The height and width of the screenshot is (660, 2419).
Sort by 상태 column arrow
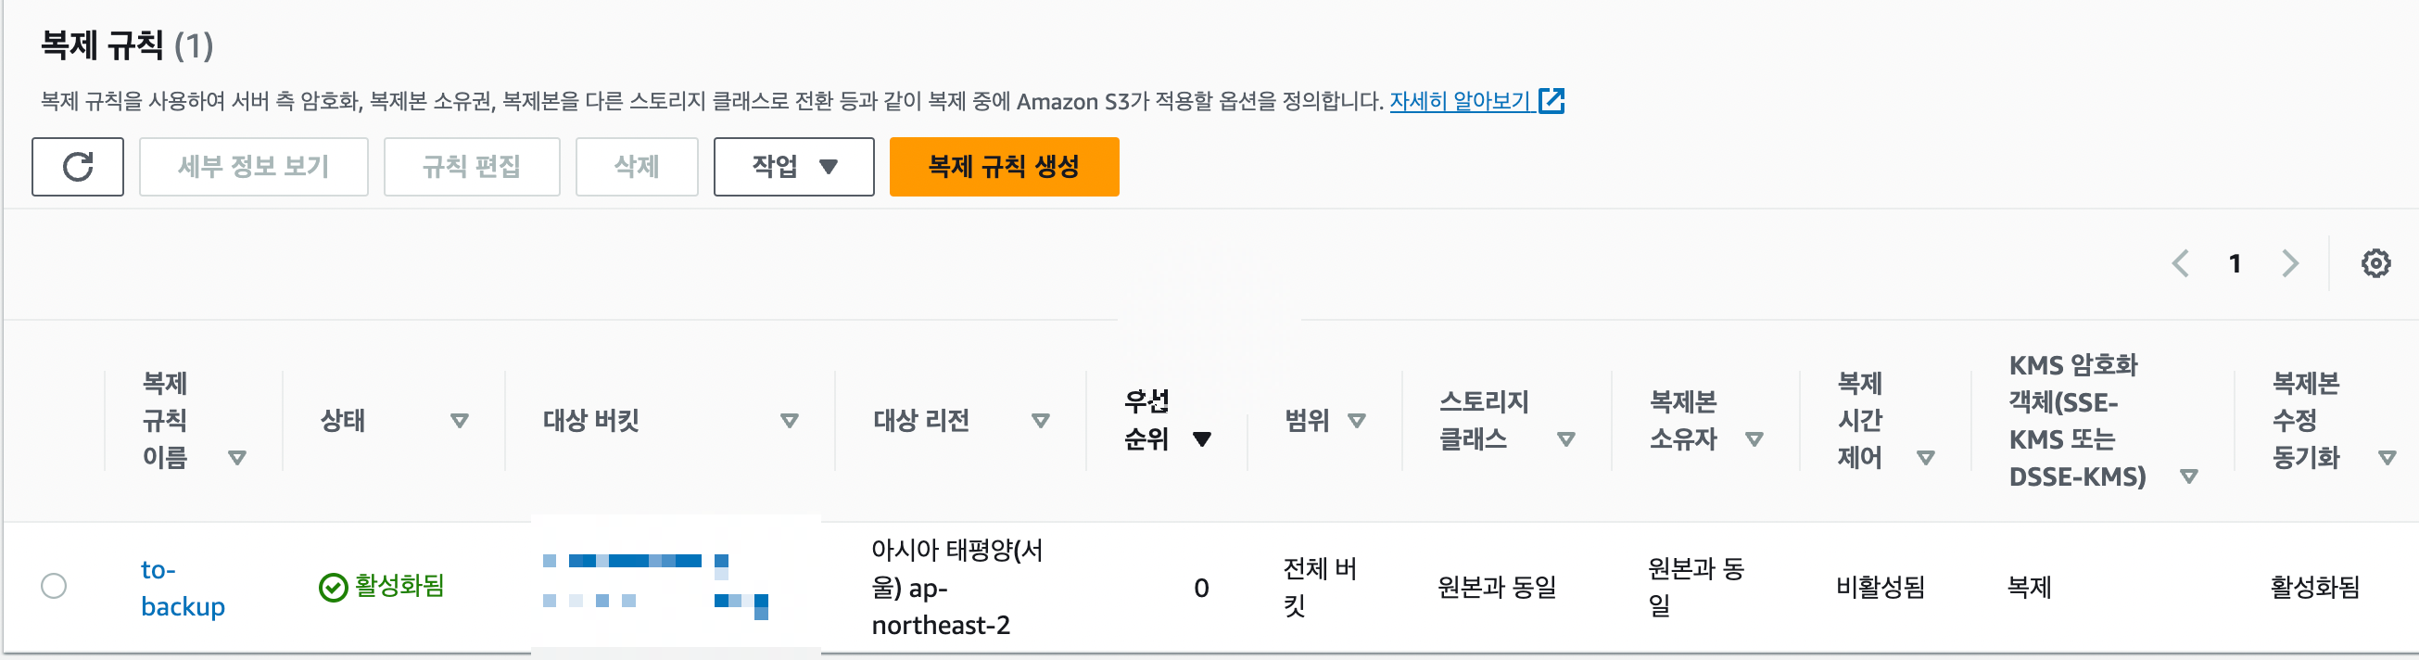tap(459, 421)
